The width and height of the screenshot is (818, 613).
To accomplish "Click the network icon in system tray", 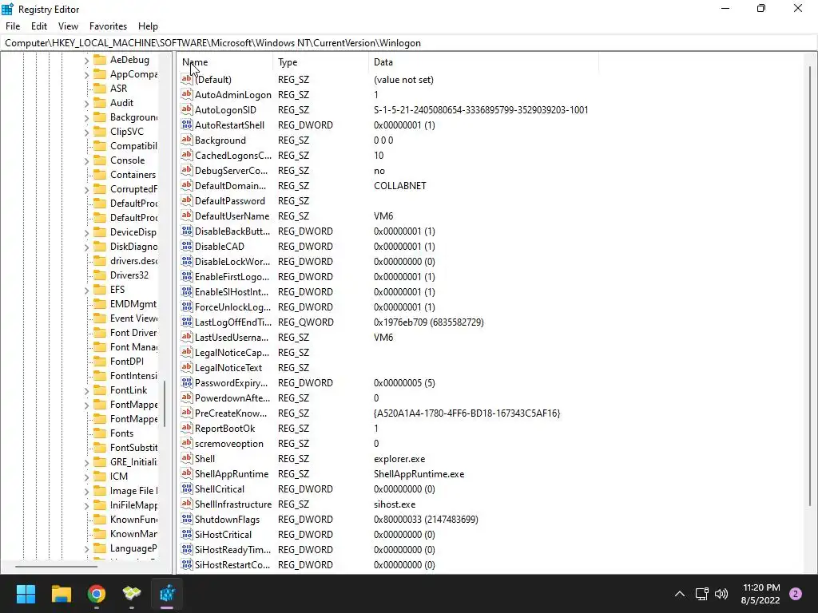I will click(x=701, y=594).
